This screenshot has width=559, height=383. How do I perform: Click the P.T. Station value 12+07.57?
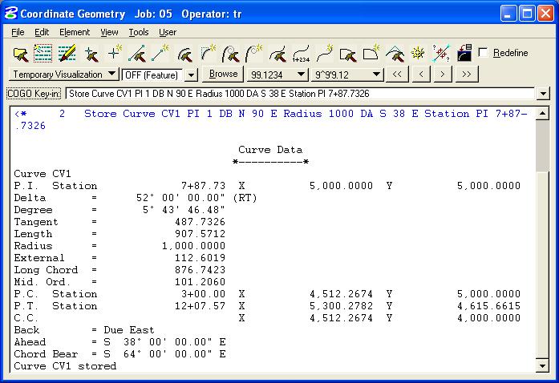click(x=200, y=306)
